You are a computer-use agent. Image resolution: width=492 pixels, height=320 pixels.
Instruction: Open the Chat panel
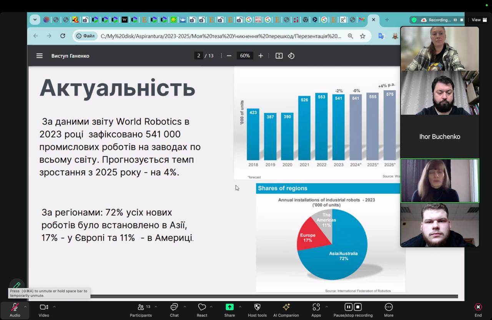(x=174, y=310)
